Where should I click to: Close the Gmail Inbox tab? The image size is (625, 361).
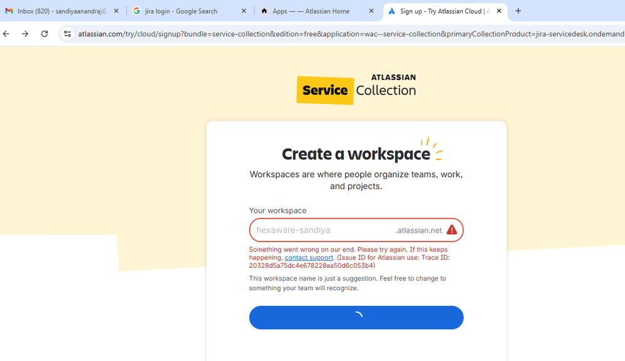pos(116,11)
